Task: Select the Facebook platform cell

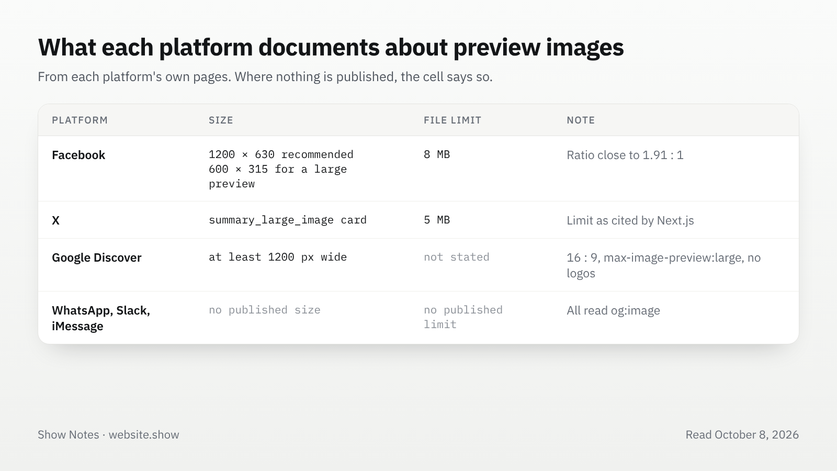Action: [78, 155]
